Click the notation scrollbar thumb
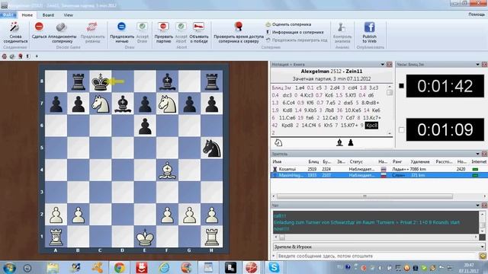488x274 pixels. tap(390, 93)
